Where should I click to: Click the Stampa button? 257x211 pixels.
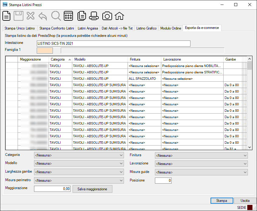point(222,201)
